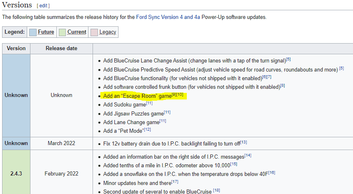The height and width of the screenshot is (194, 353).
Task: Click the Legacy legend label
Action: coord(107,32)
